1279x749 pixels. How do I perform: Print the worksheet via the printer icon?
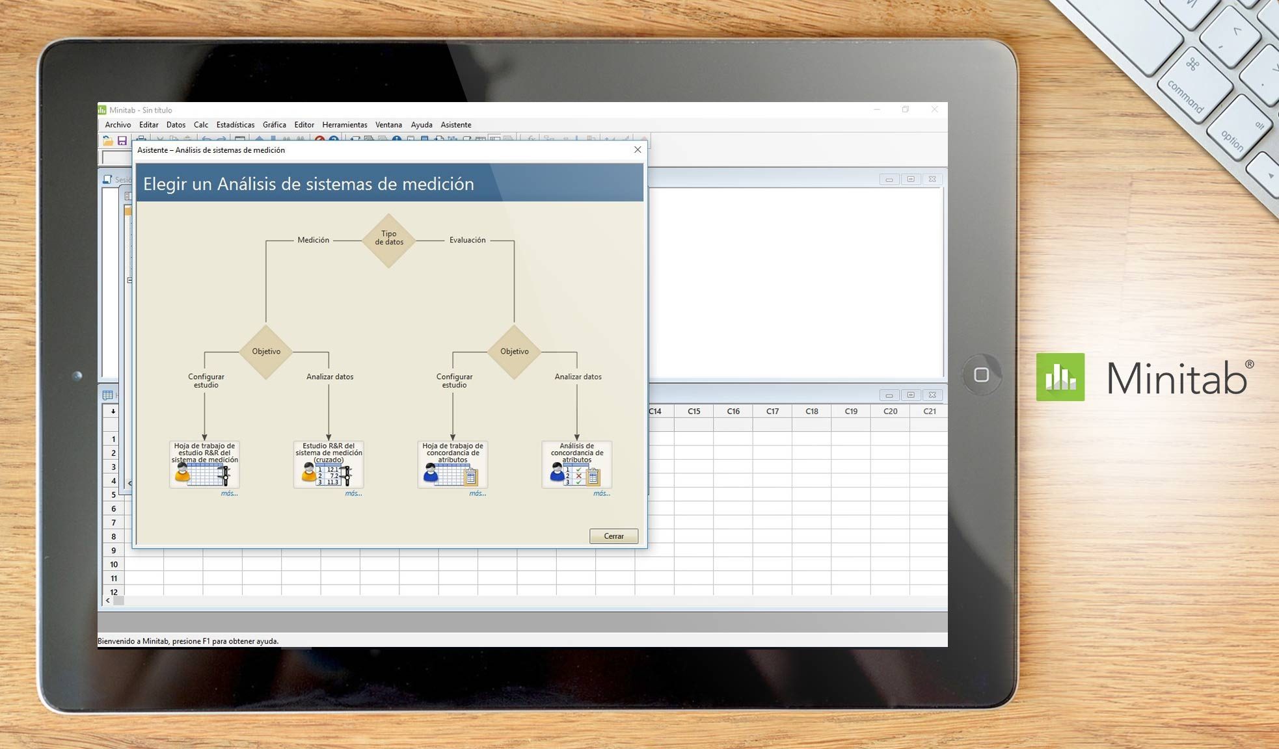click(140, 139)
